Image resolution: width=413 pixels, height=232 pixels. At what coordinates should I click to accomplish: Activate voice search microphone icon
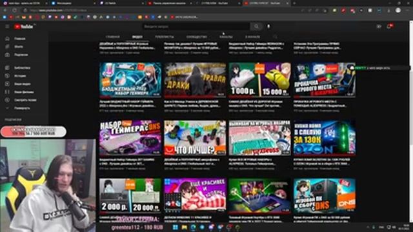(268, 26)
